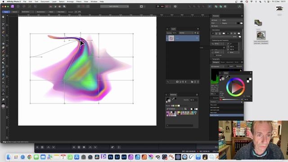Open Google Chrome from the Dock

click(x=29, y=157)
